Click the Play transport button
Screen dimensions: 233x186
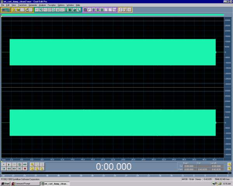click(x=9, y=164)
